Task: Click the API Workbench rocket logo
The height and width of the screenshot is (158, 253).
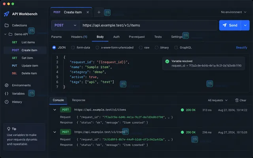Action: pos(6,14)
